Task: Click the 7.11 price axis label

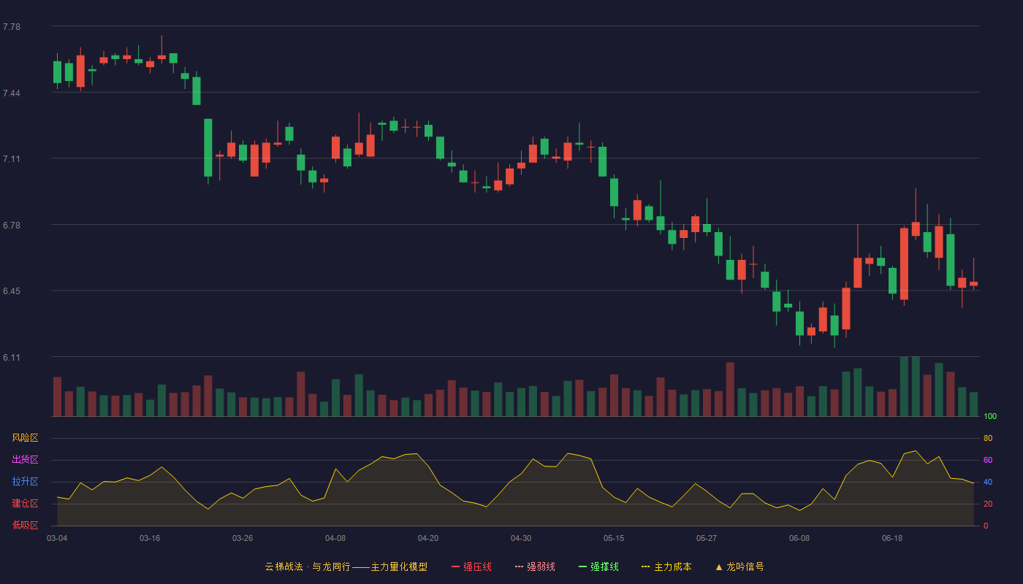Action: click(x=12, y=159)
